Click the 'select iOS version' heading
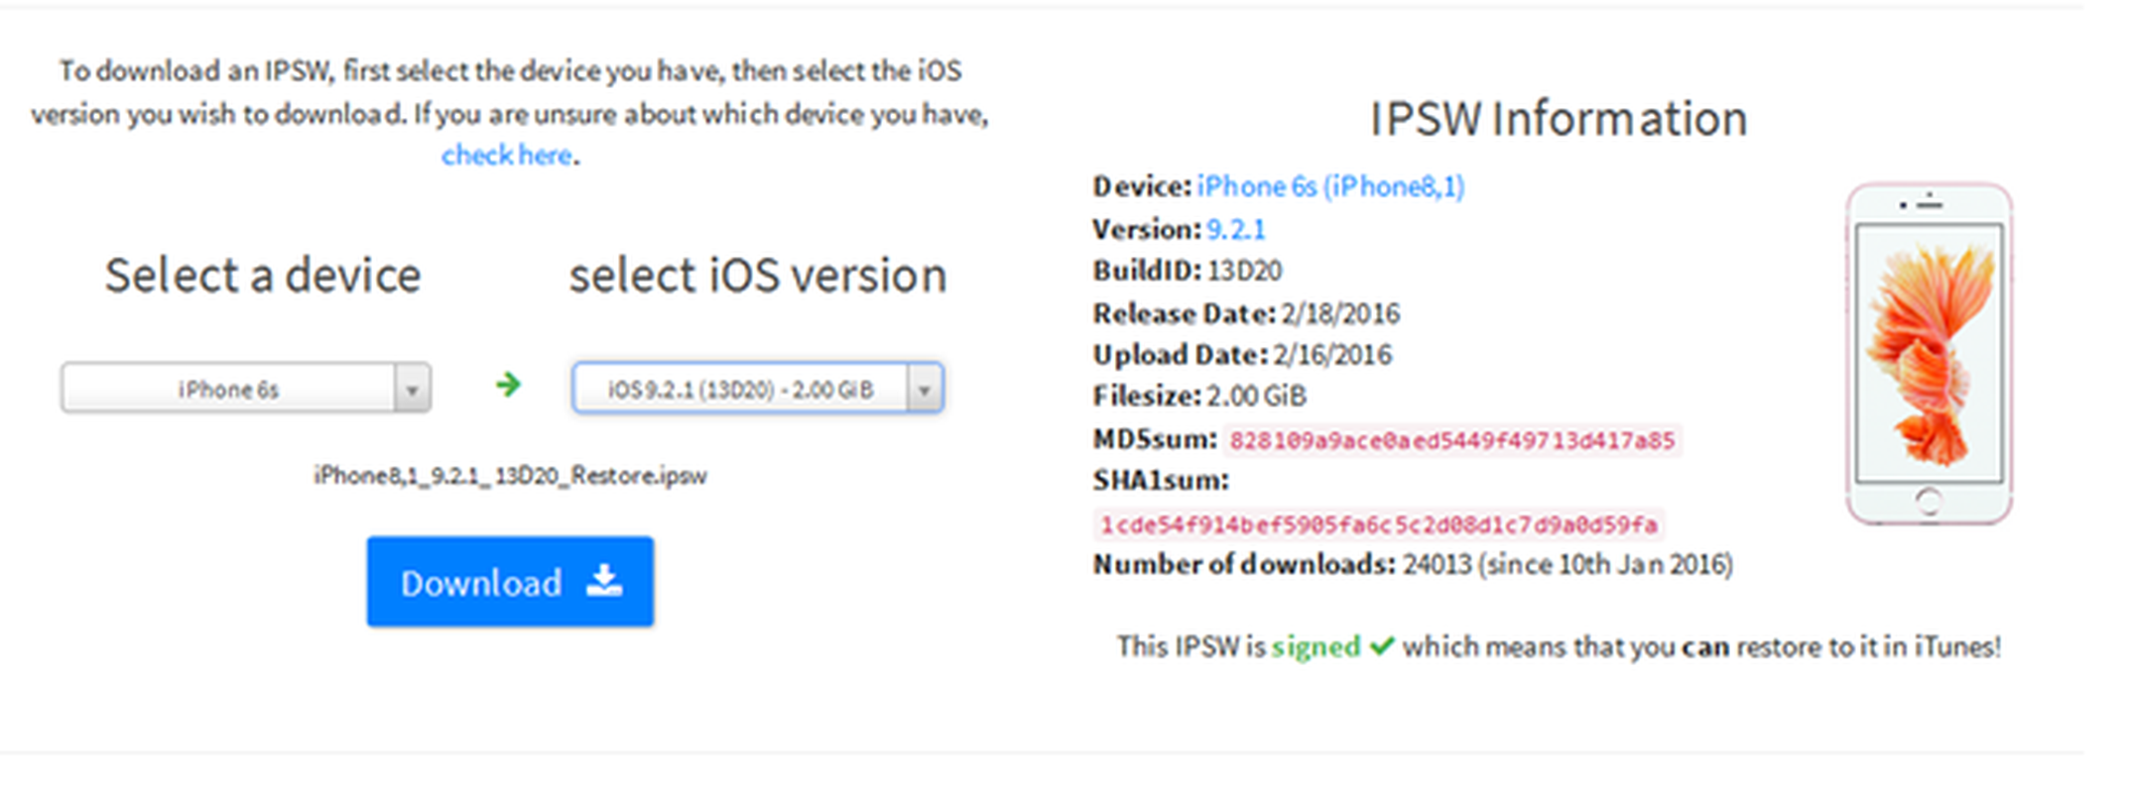 pyautogui.click(x=758, y=276)
